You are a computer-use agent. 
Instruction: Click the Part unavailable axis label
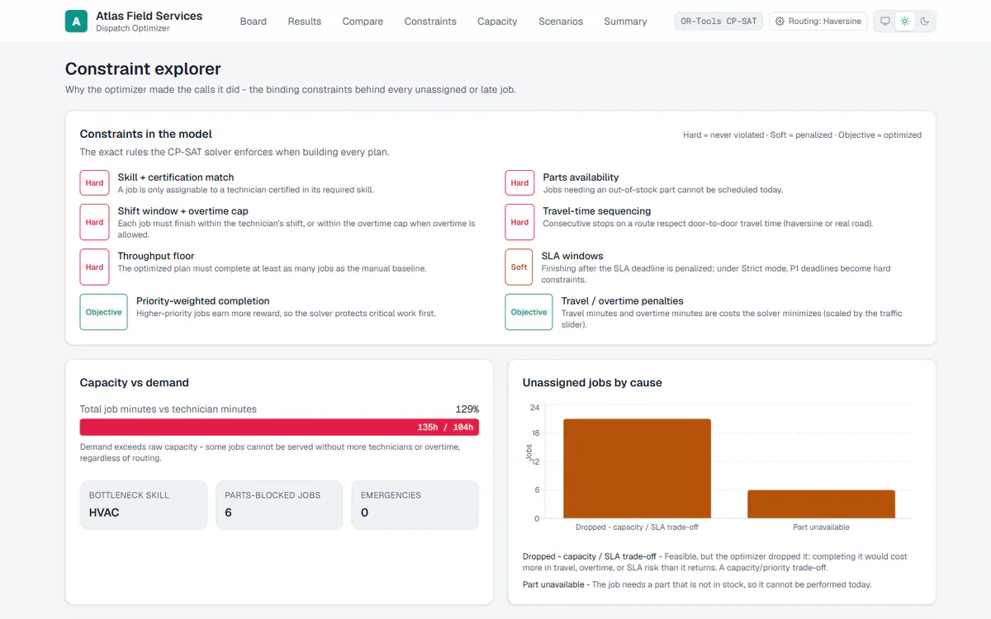pyautogui.click(x=821, y=527)
